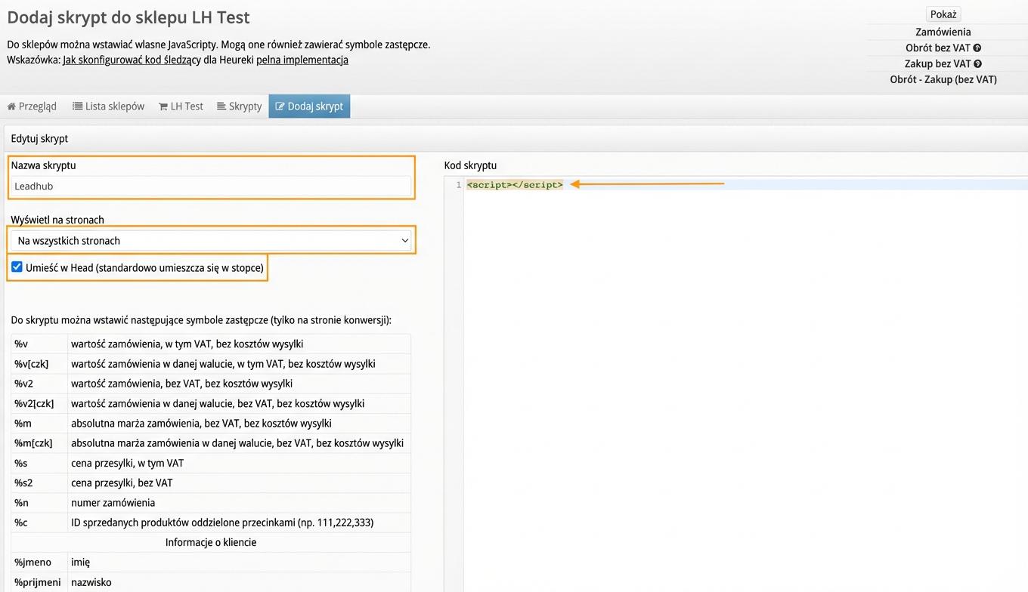Click the %prijmeni placeholder cell
Image resolution: width=1028 pixels, height=592 pixels.
39,582
